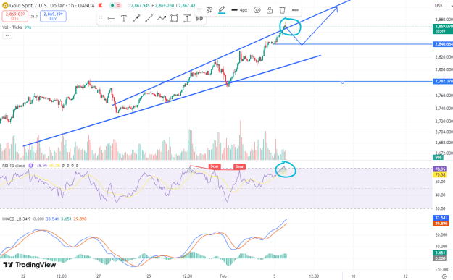Click the RSI value tag 78.95
The image size is (453, 280).
click(440, 169)
